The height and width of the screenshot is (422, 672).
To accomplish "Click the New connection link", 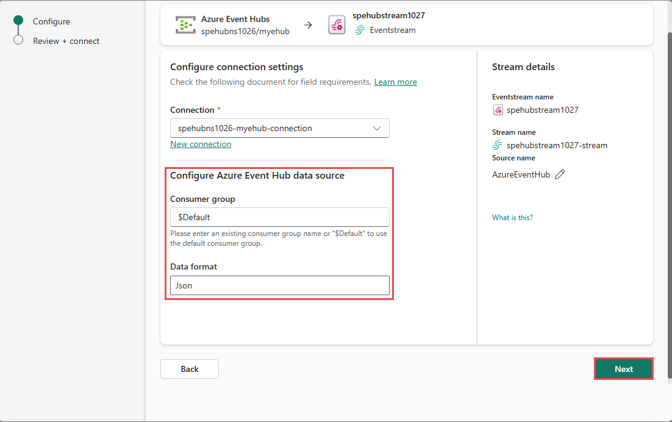I will pos(201,145).
